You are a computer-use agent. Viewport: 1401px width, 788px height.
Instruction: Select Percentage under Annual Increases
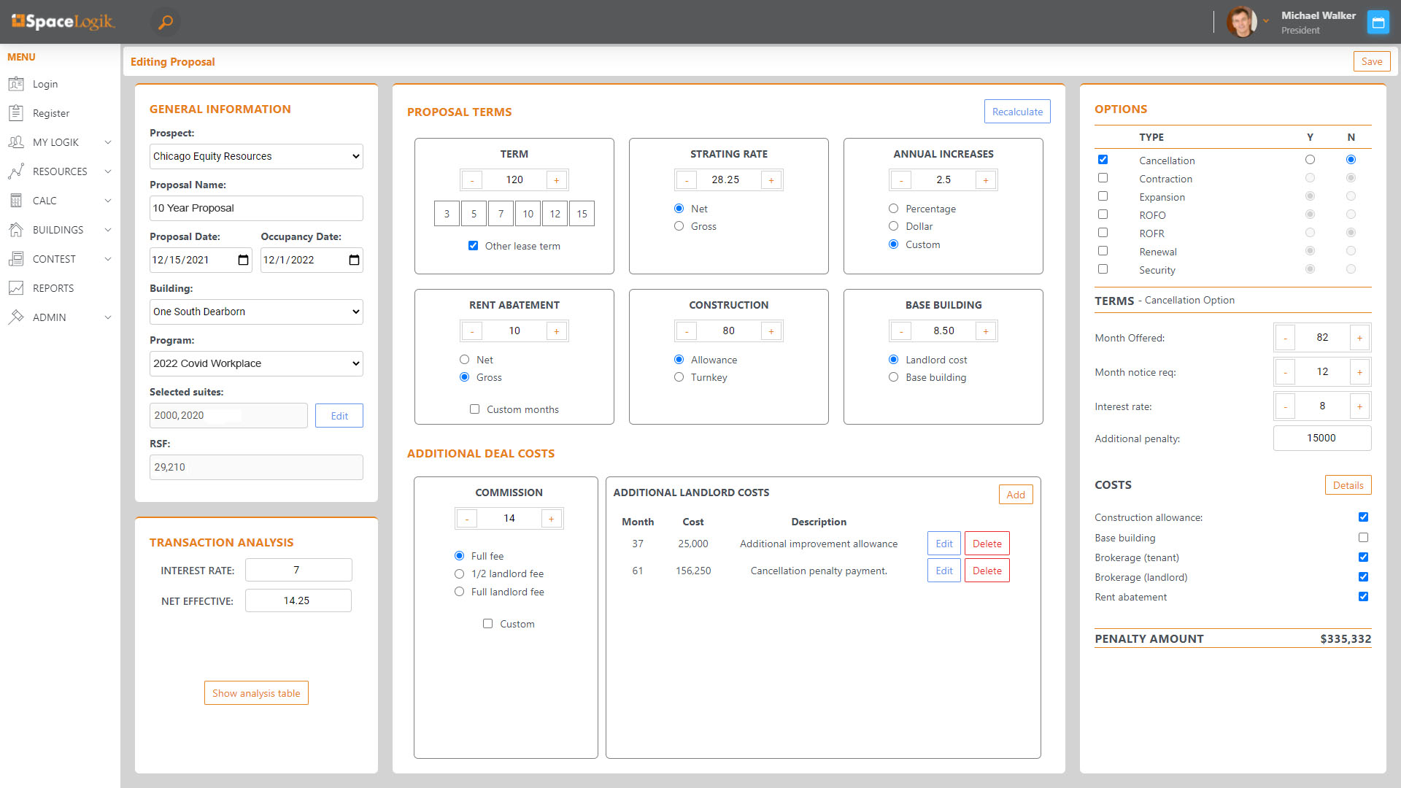[894, 209]
